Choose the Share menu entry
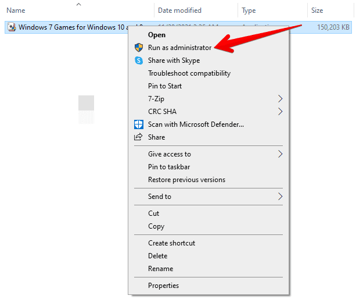This screenshot has height=299, width=356. click(x=208, y=137)
